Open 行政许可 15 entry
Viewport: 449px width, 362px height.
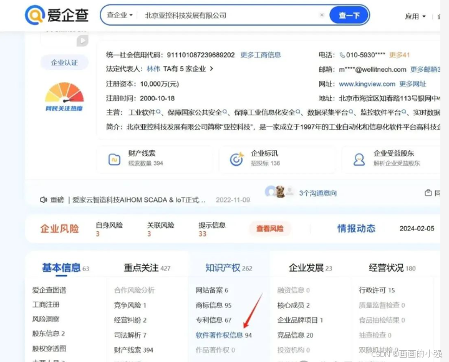point(377,290)
